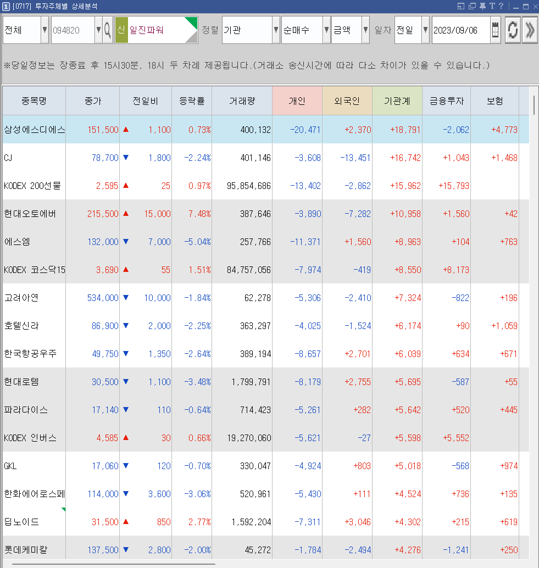Click the pin window icon in title bar

click(482, 6)
